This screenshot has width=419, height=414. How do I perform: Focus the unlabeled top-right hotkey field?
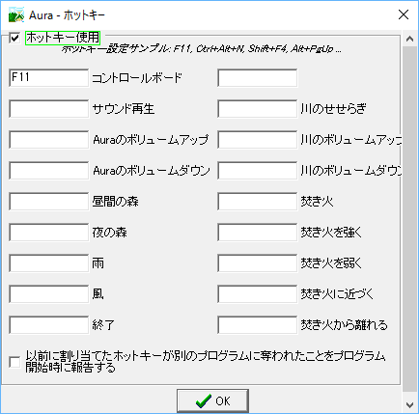(257, 78)
